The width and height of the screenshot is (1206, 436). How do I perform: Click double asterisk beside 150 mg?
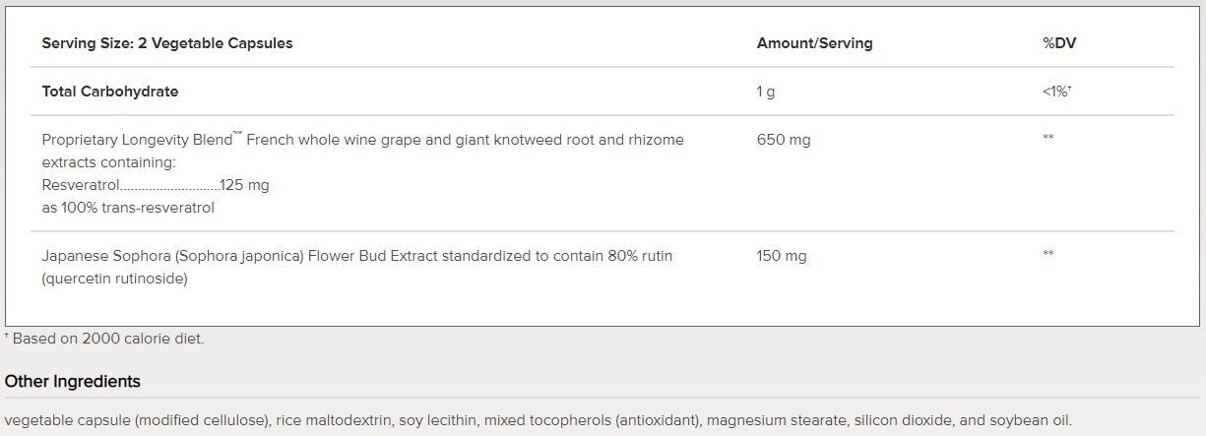coord(1048,255)
